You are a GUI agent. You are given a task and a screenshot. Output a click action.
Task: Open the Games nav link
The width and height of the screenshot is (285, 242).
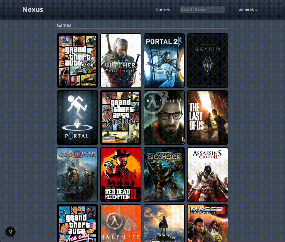tap(163, 9)
